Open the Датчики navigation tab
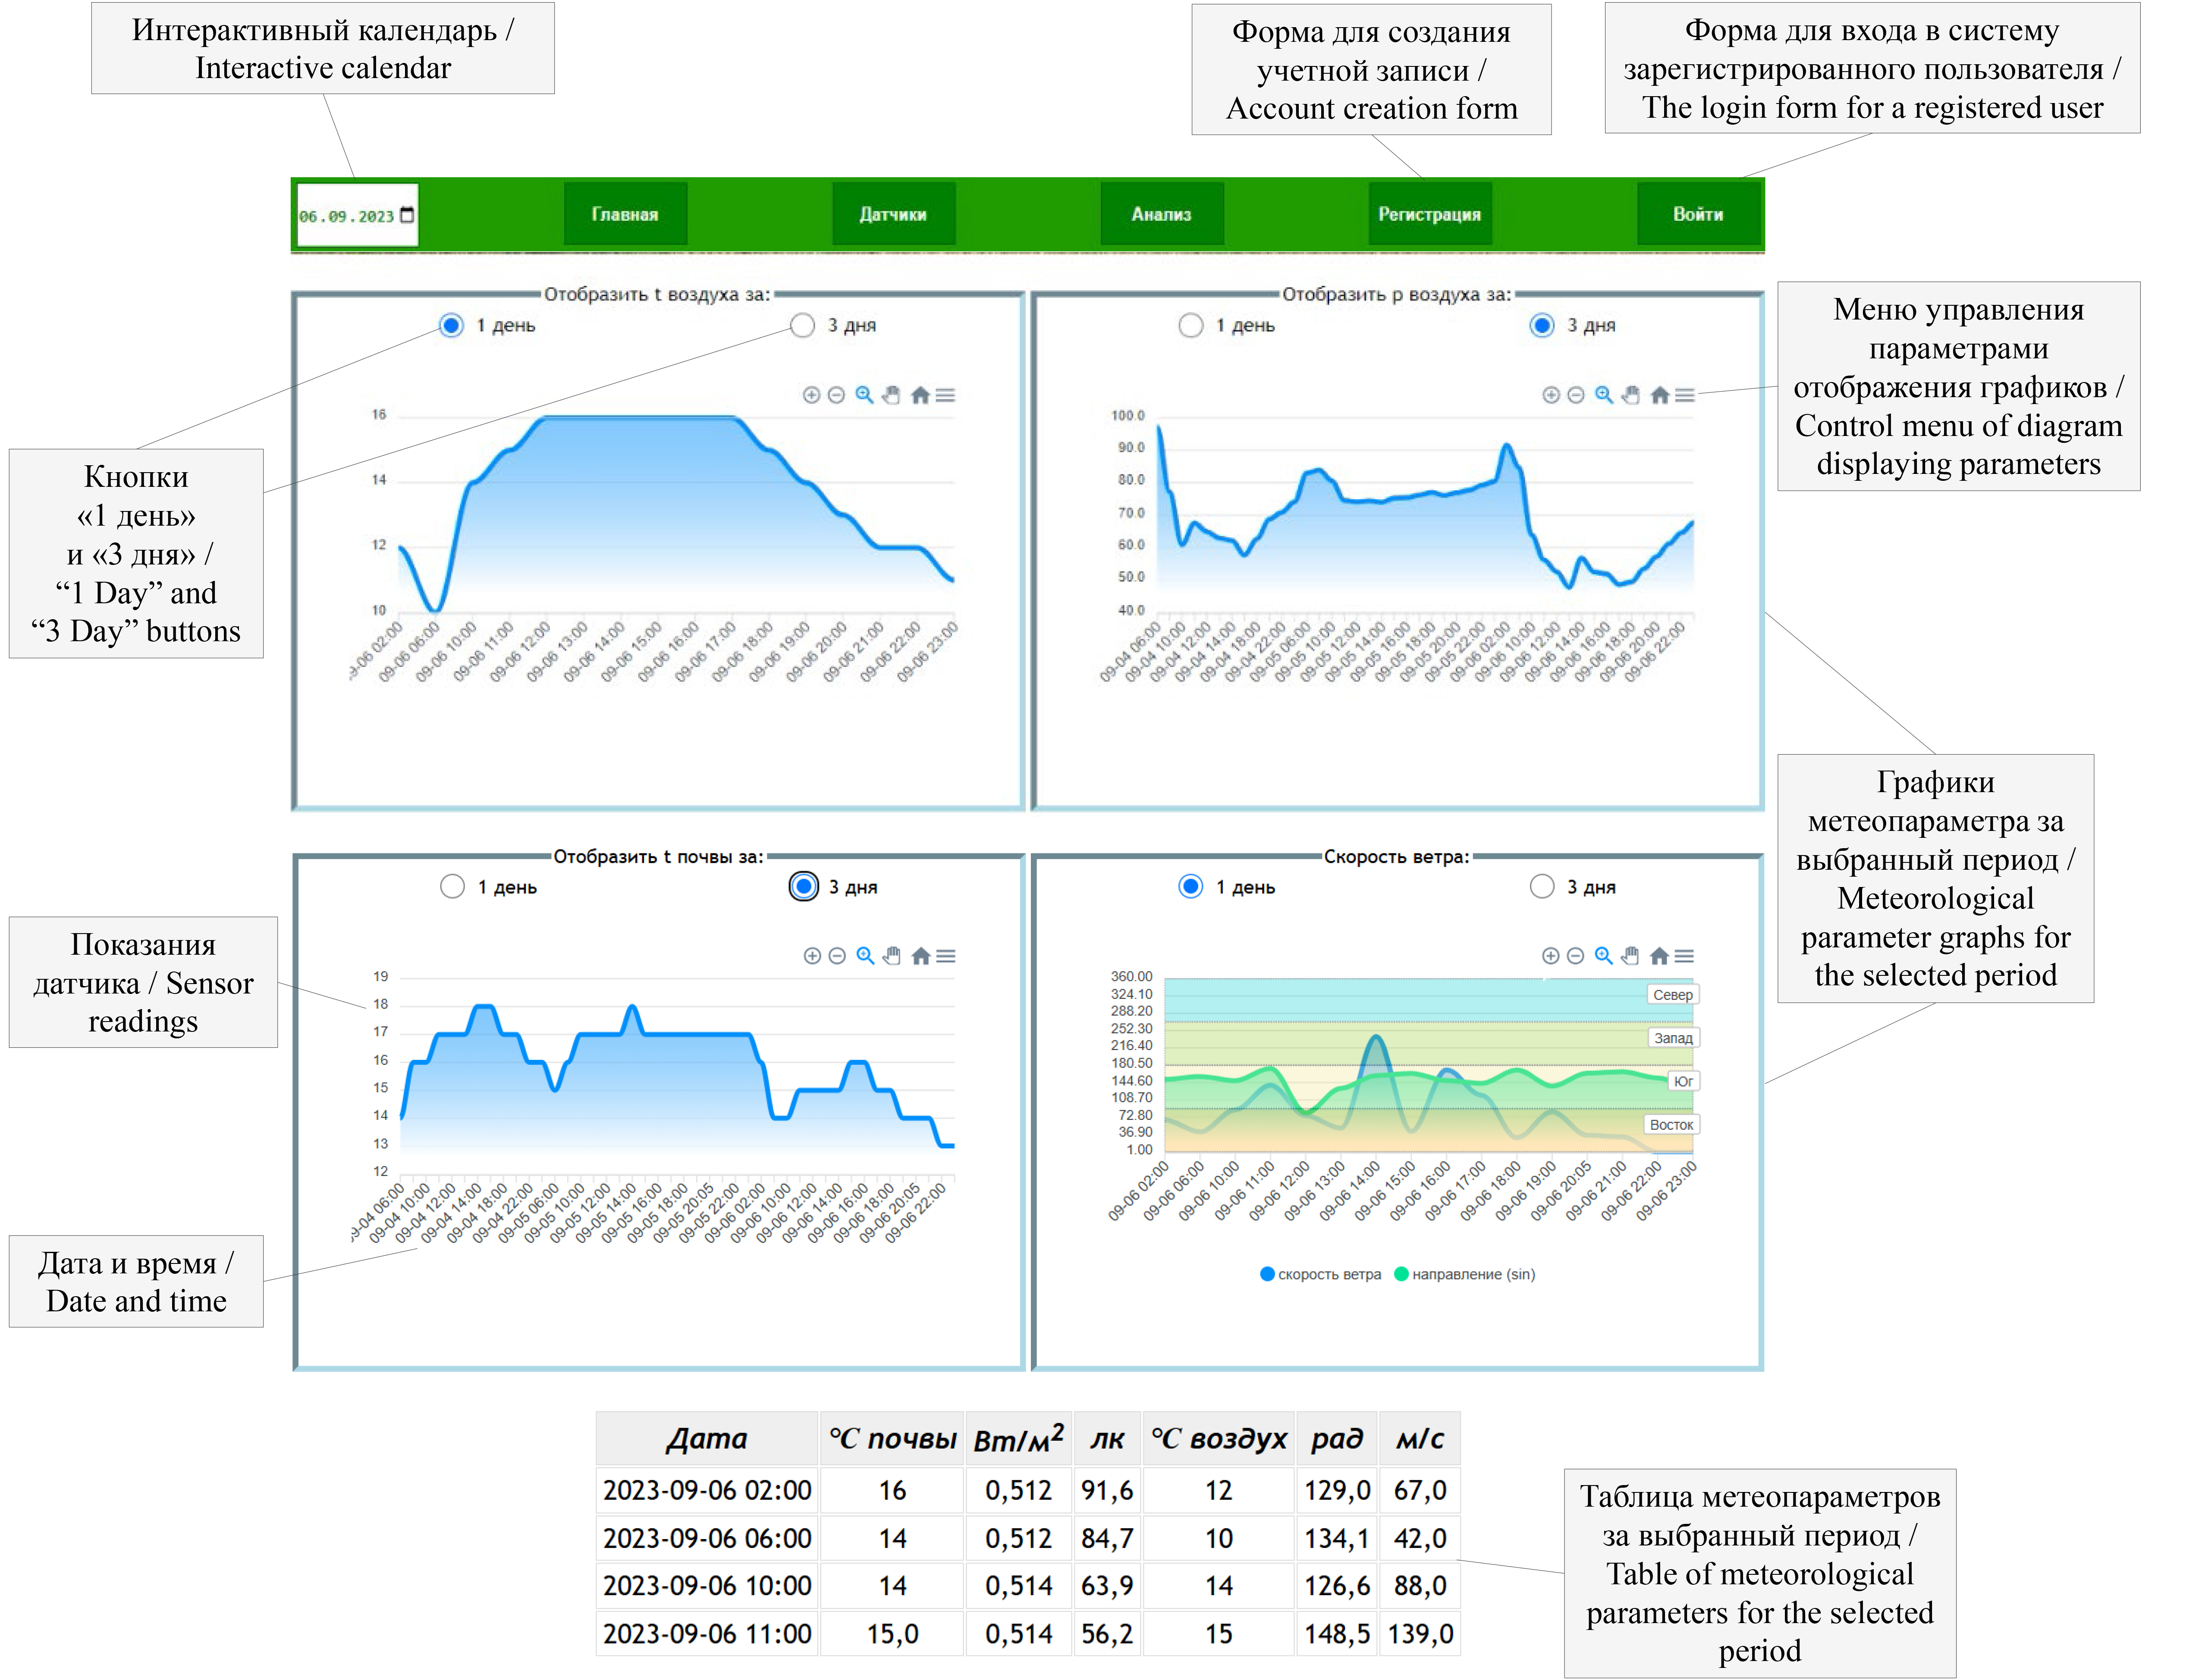 pyautogui.click(x=892, y=214)
